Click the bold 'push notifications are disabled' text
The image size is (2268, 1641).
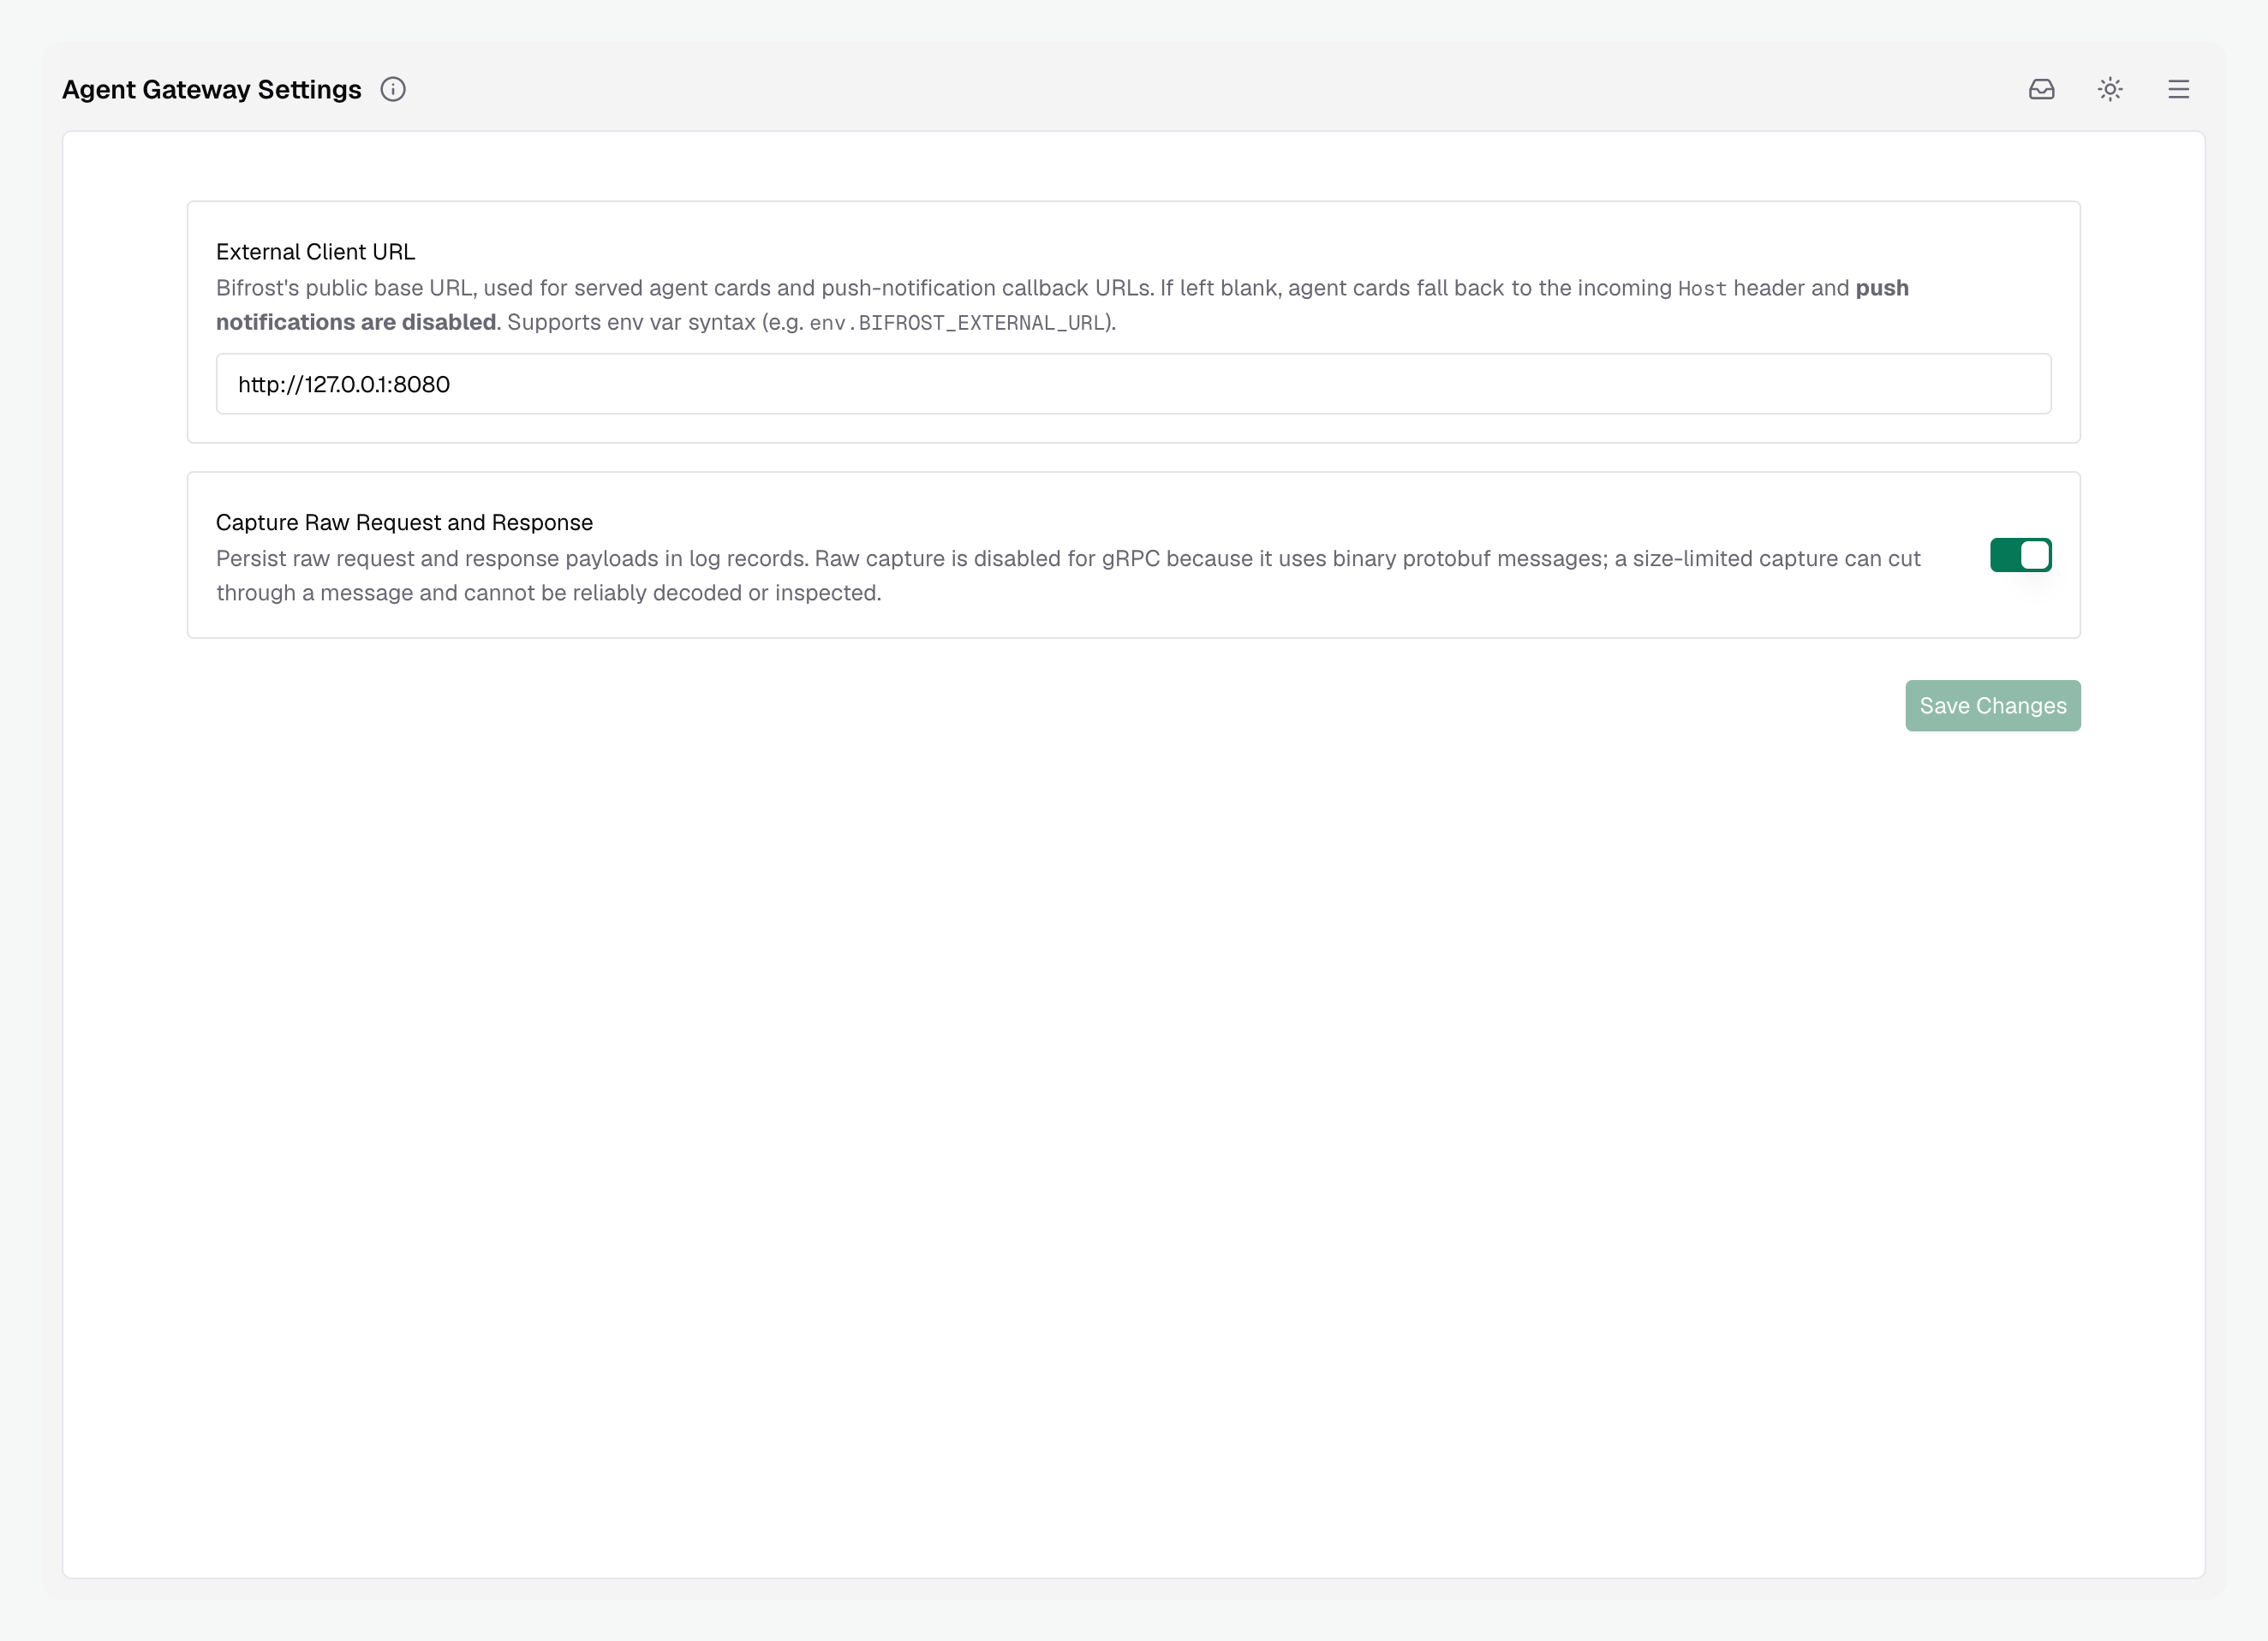coord(1062,305)
